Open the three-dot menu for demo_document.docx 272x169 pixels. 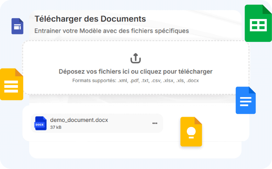click(x=155, y=123)
